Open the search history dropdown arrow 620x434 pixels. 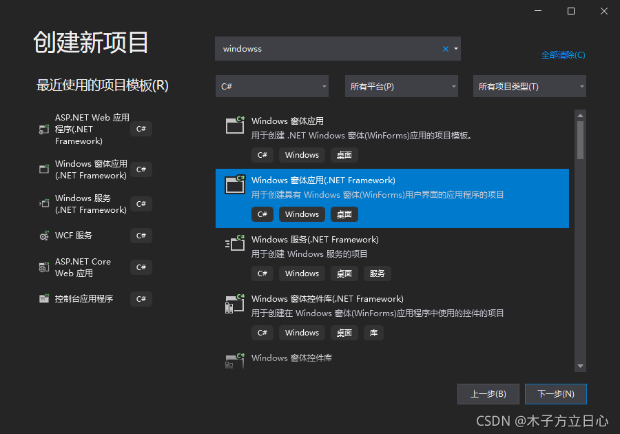[456, 49]
